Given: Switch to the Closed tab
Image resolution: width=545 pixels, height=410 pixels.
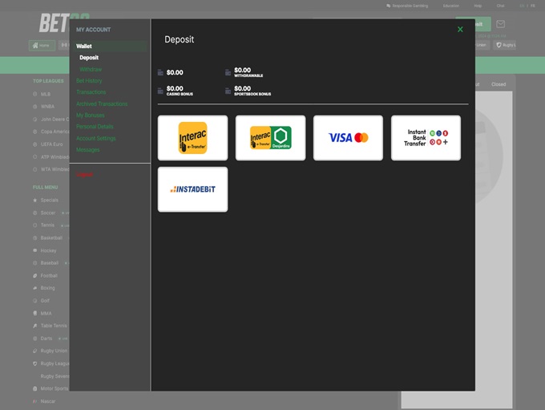Looking at the screenshot, I should pos(499,84).
